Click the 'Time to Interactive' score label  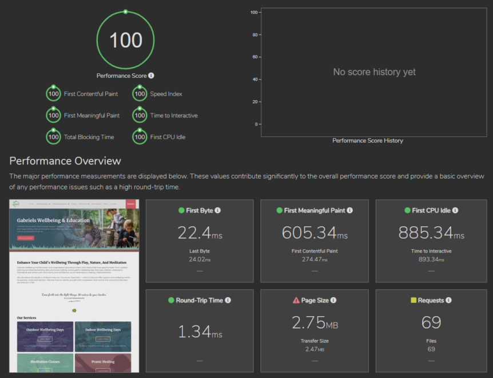[x=174, y=116]
